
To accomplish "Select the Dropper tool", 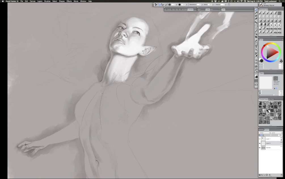I will pos(256,13).
